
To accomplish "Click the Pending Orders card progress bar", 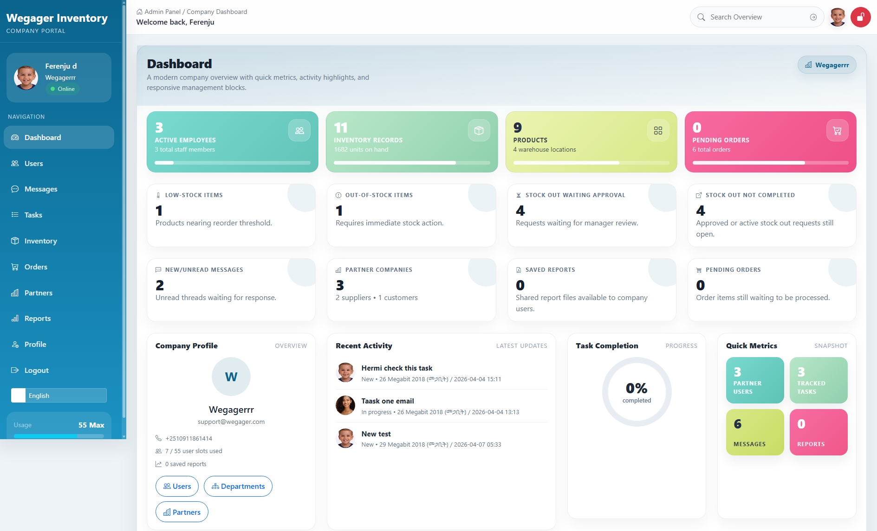I will tap(771, 163).
